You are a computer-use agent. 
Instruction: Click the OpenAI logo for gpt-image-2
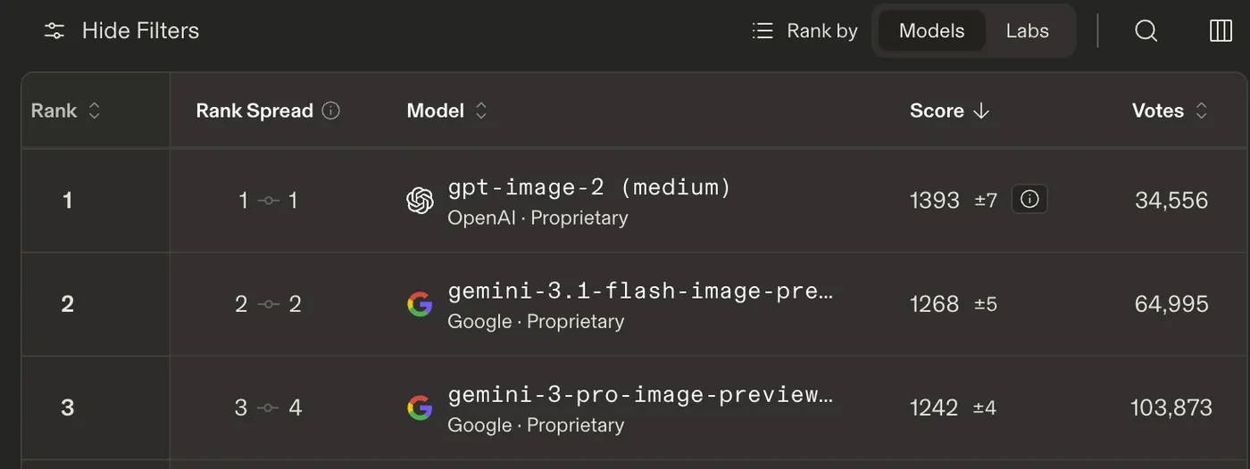point(421,201)
